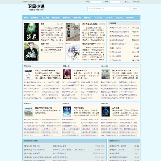Open the 小神医 cover with man in suit
Viewport: 161px width, 161px height.
point(31,51)
